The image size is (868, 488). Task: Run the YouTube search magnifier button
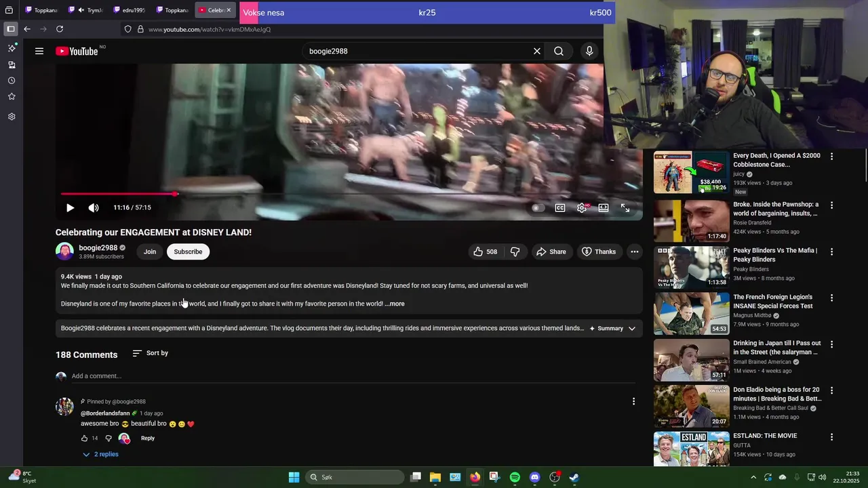pyautogui.click(x=559, y=51)
